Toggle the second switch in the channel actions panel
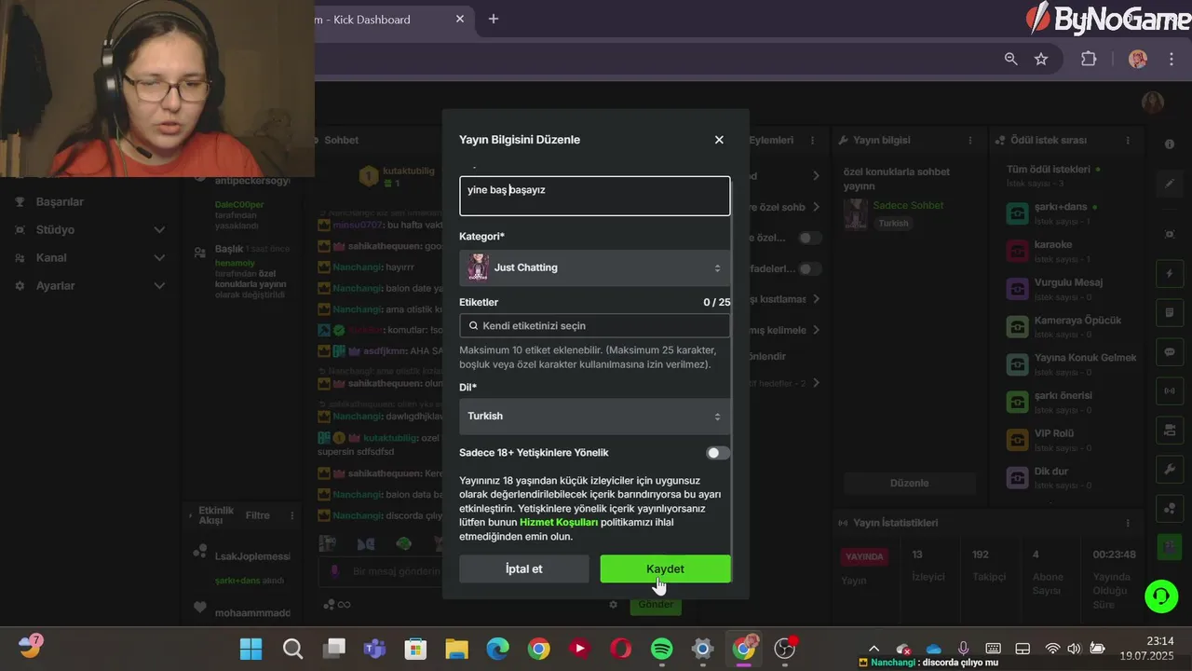The image size is (1192, 671). [x=810, y=268]
